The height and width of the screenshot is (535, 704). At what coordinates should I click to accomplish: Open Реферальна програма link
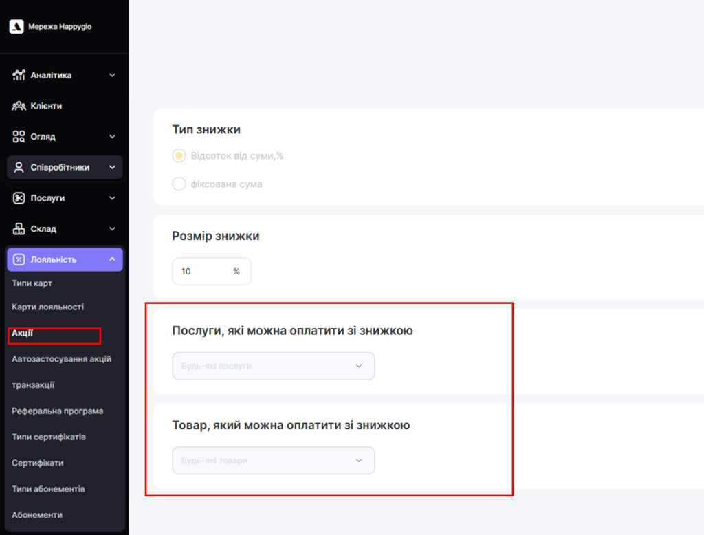pyautogui.click(x=57, y=411)
